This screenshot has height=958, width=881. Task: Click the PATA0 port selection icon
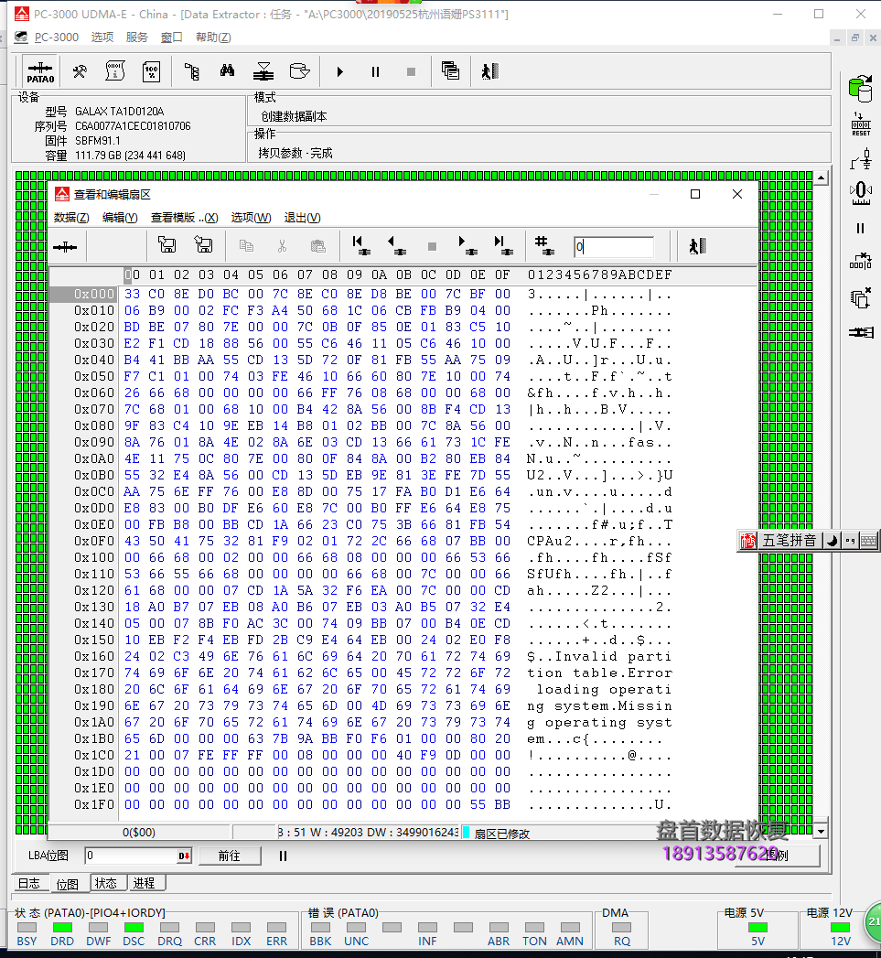40,72
